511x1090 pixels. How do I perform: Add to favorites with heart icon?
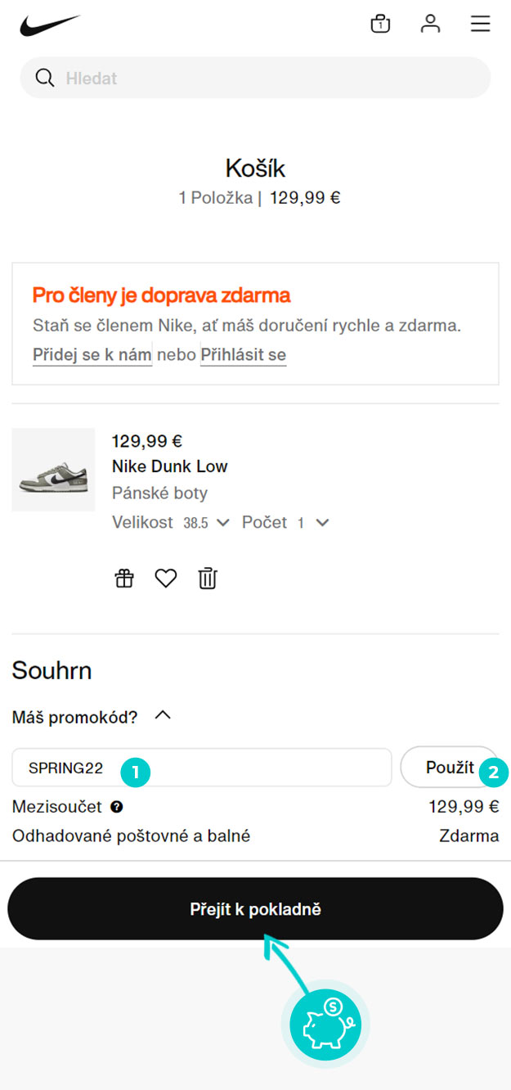point(166,579)
